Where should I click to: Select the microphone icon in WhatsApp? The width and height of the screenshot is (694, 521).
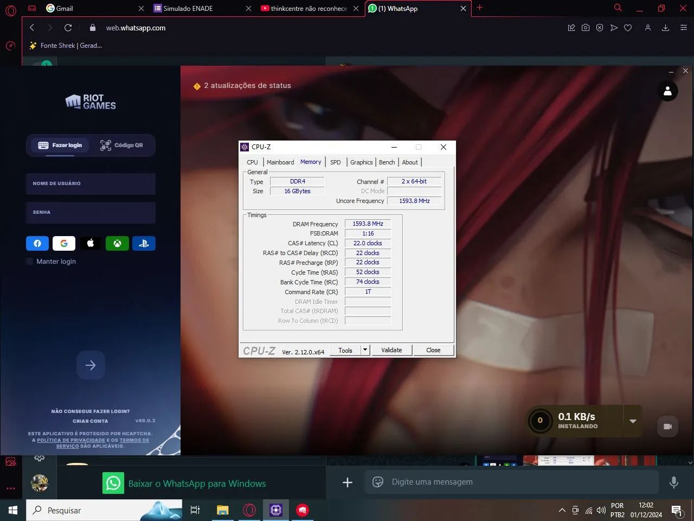[673, 482]
